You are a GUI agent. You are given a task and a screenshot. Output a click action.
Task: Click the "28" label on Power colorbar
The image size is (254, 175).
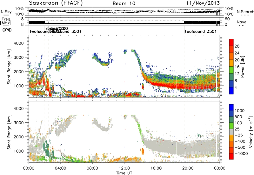tap(237, 46)
